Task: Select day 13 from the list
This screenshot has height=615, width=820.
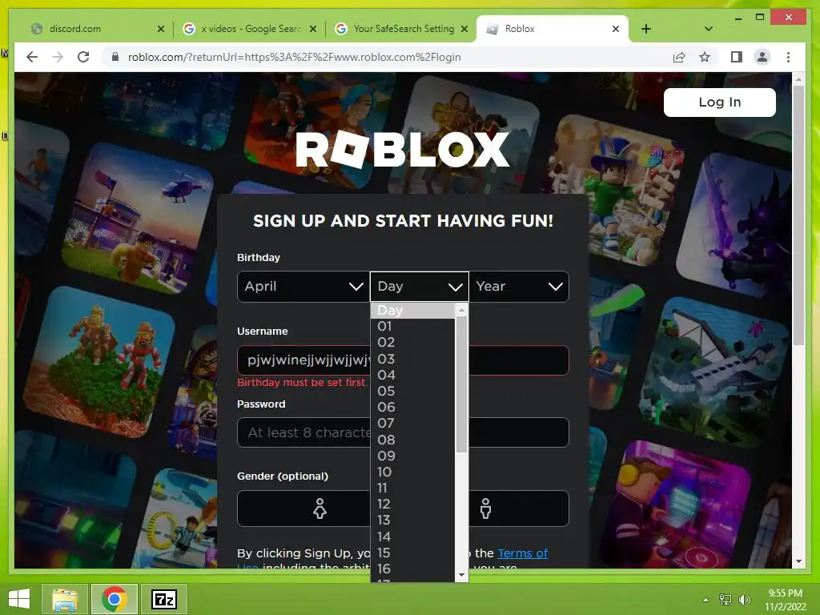Action: coord(412,521)
